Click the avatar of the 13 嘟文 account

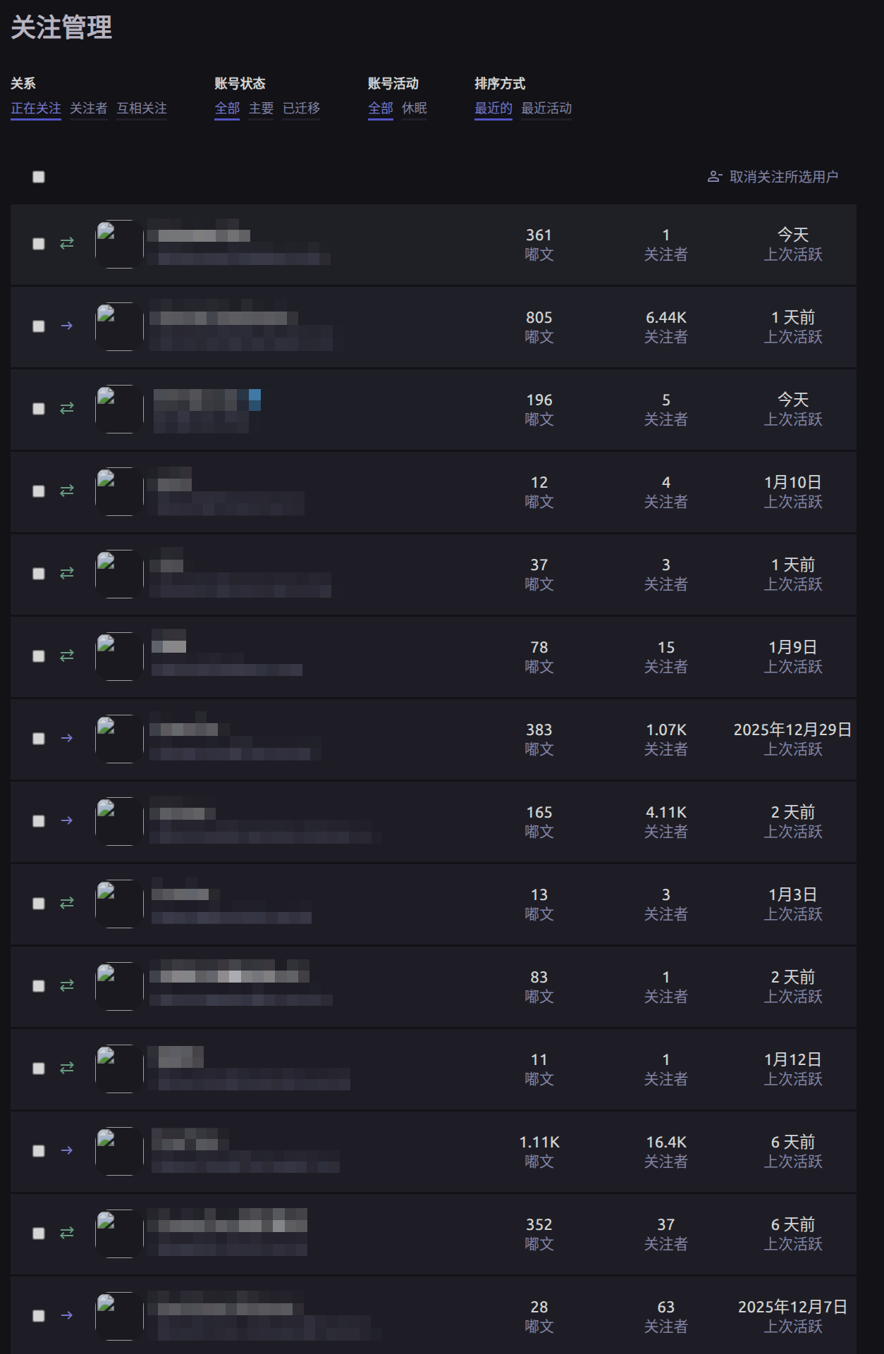tap(119, 904)
